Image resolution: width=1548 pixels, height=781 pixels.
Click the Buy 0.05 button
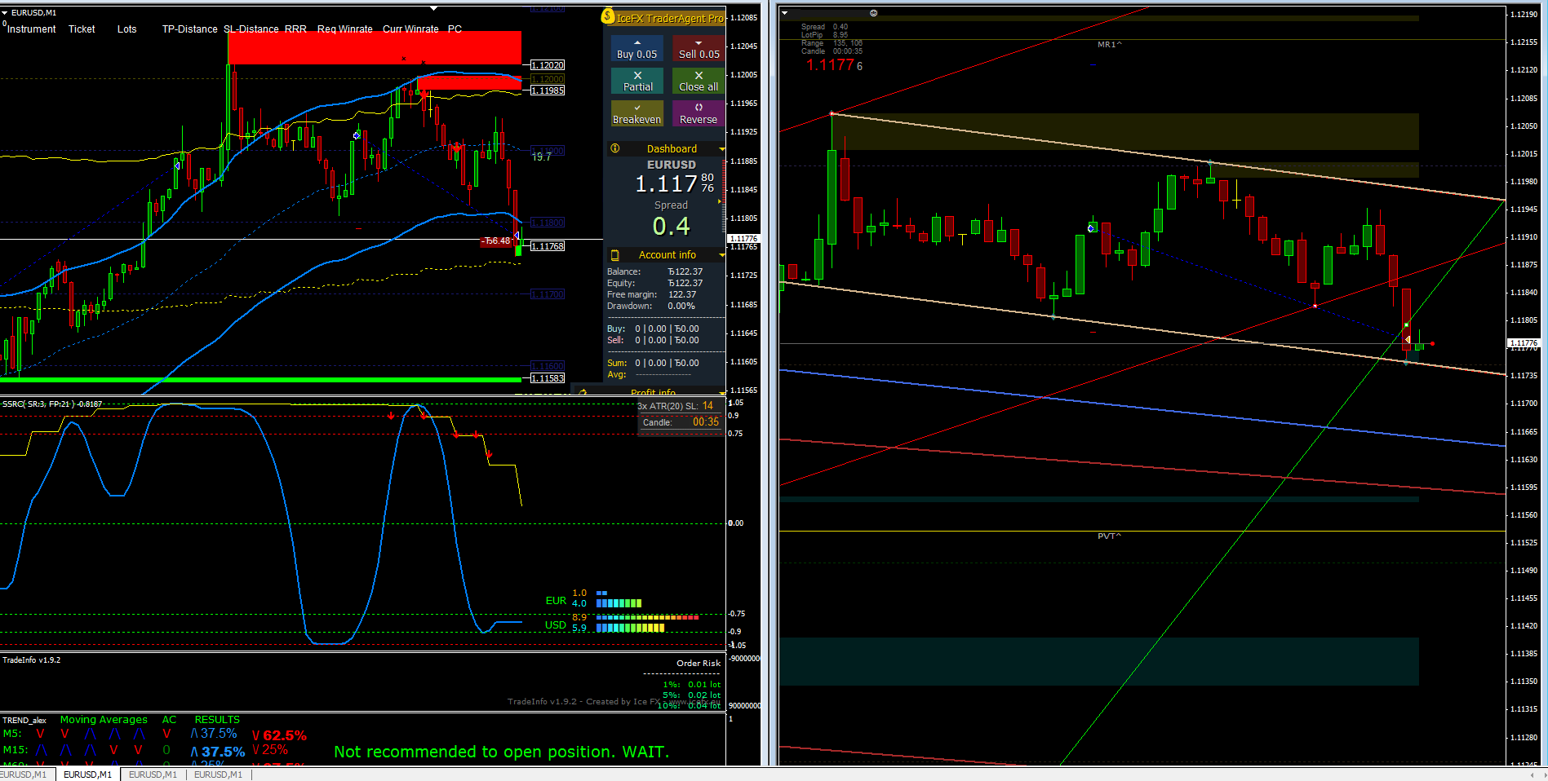pyautogui.click(x=637, y=48)
